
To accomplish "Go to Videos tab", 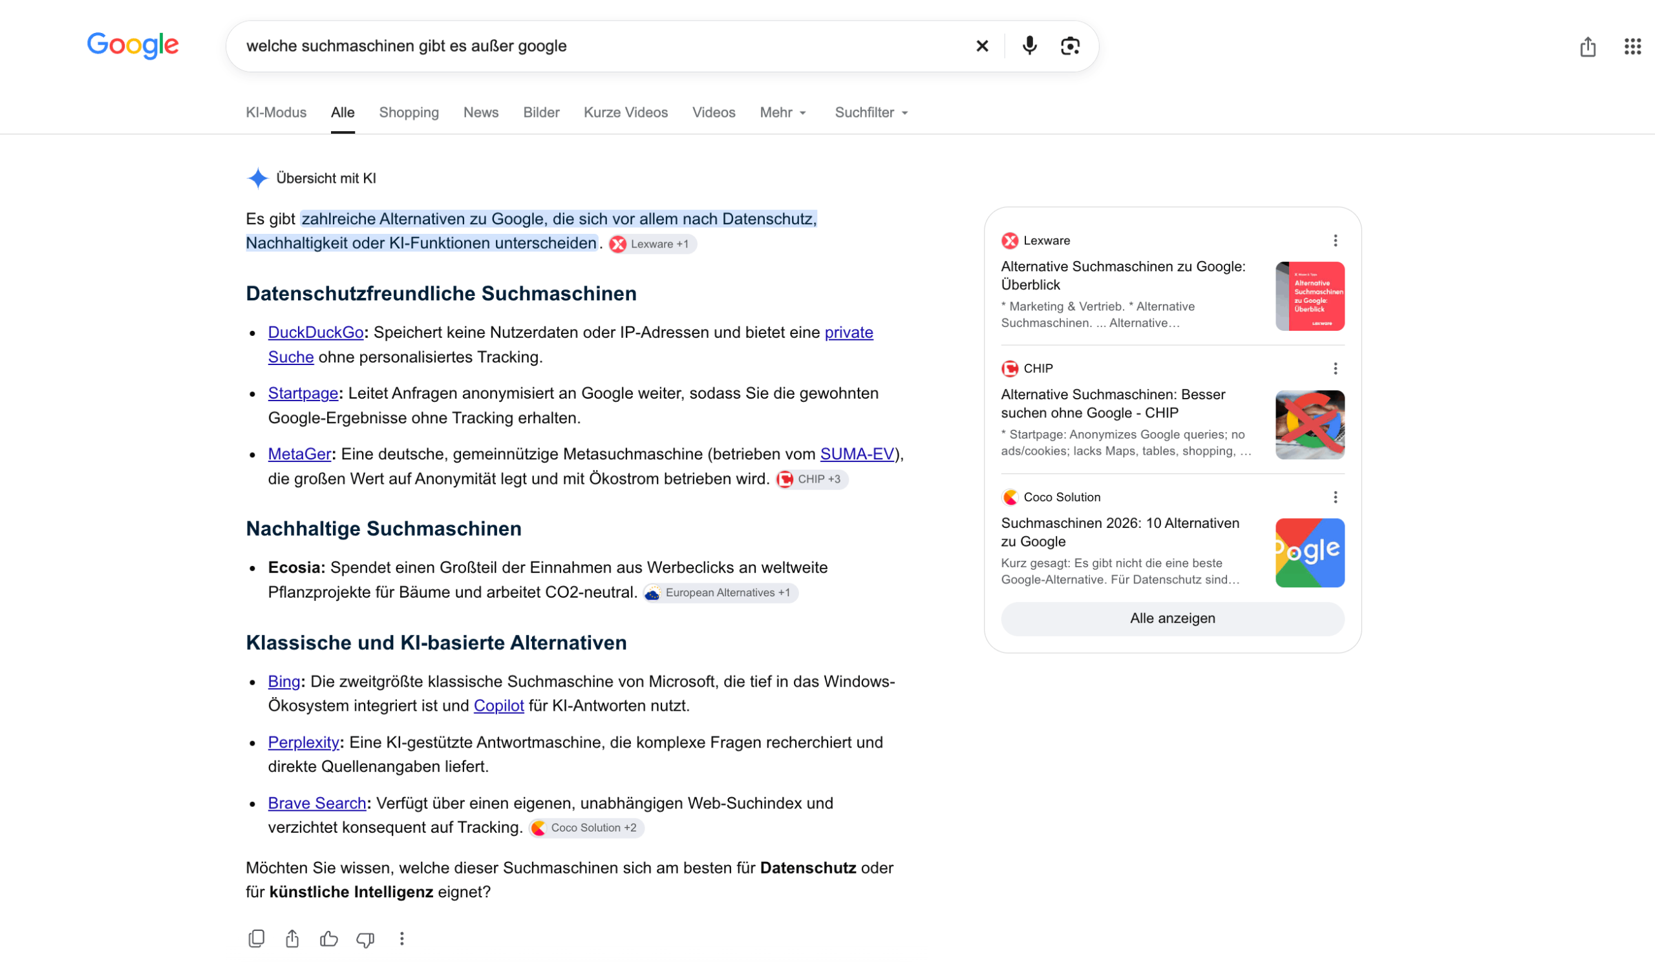I will (713, 113).
